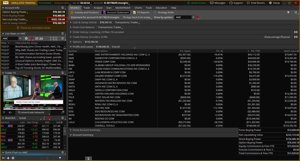Open news story 'Why AMC Shares Are Trading Lower Today'
The width and height of the screenshot is (300, 161).
[39, 50]
